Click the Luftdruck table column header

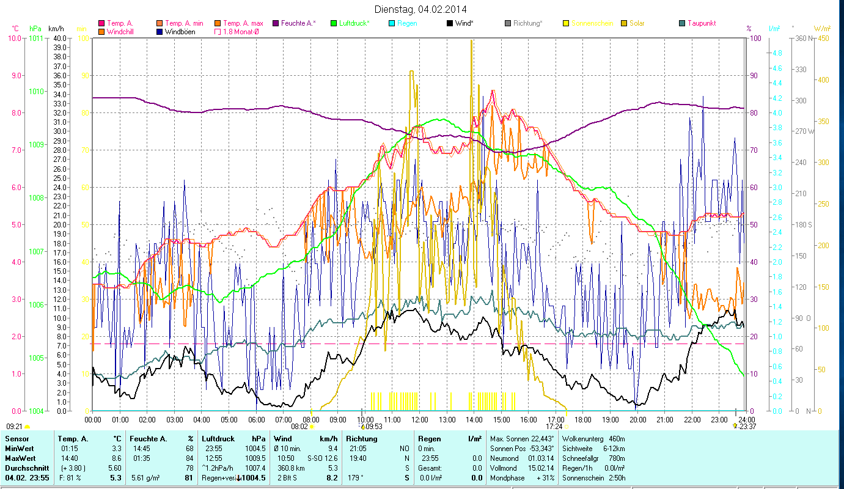click(218, 439)
